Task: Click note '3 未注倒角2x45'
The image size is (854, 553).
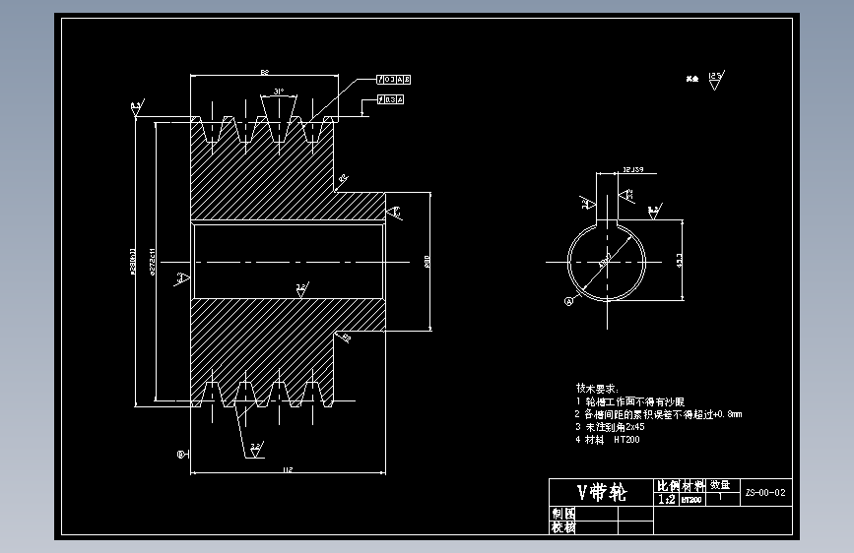Action: [x=610, y=427]
